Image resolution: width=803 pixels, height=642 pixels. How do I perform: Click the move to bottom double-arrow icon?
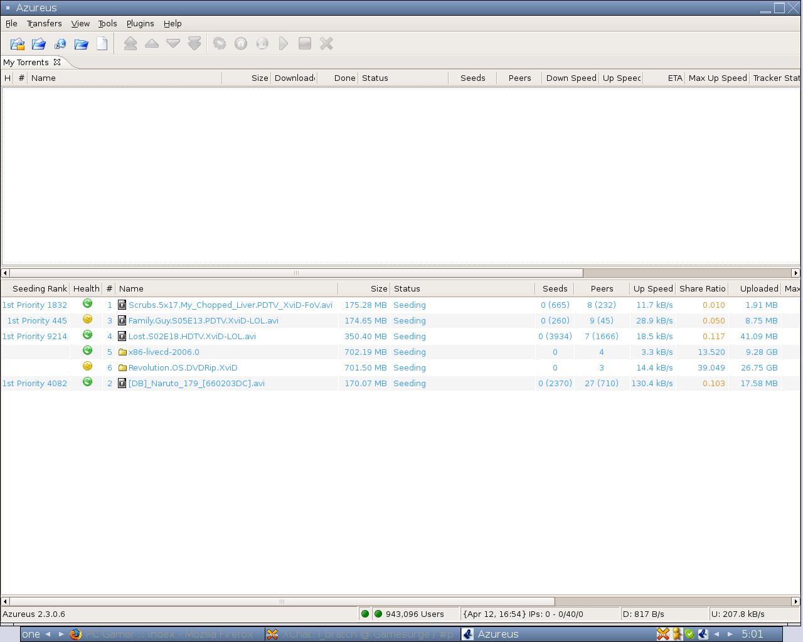pos(194,43)
